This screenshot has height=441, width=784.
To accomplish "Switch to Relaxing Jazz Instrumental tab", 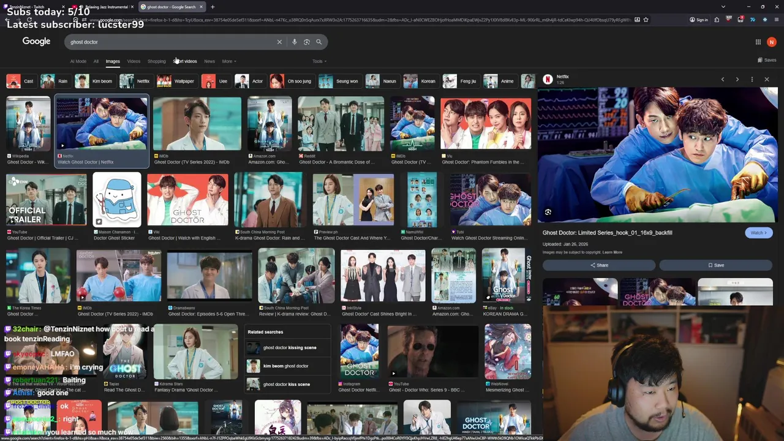I will click(105, 7).
